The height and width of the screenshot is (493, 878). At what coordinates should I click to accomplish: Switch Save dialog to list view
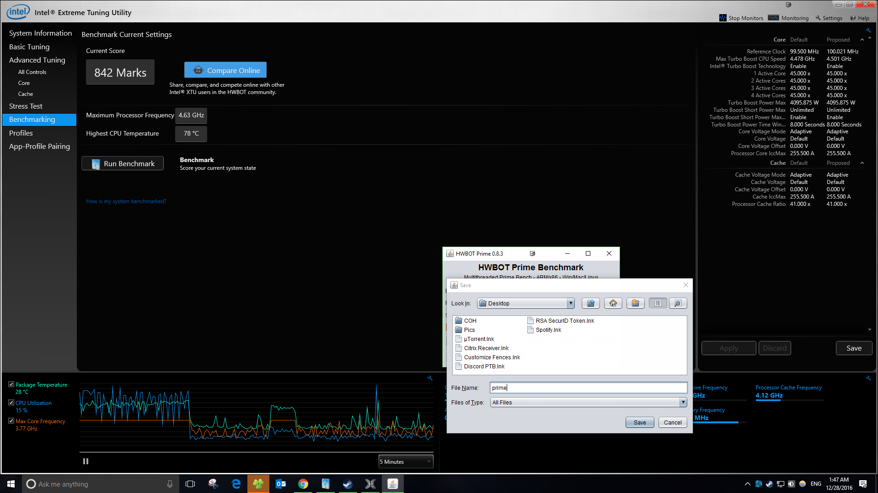click(658, 303)
